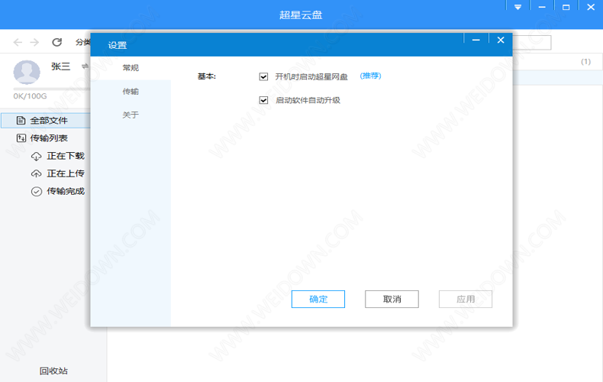Screen dimensions: 603x382
Task: Minimize the 设置 dialog
Action: [x=476, y=40]
